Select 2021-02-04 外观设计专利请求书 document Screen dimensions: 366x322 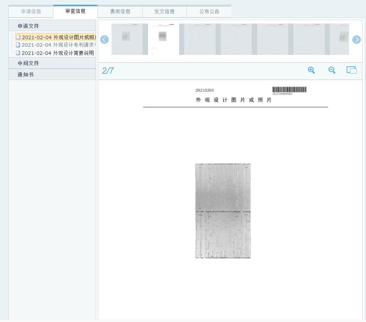click(x=57, y=45)
